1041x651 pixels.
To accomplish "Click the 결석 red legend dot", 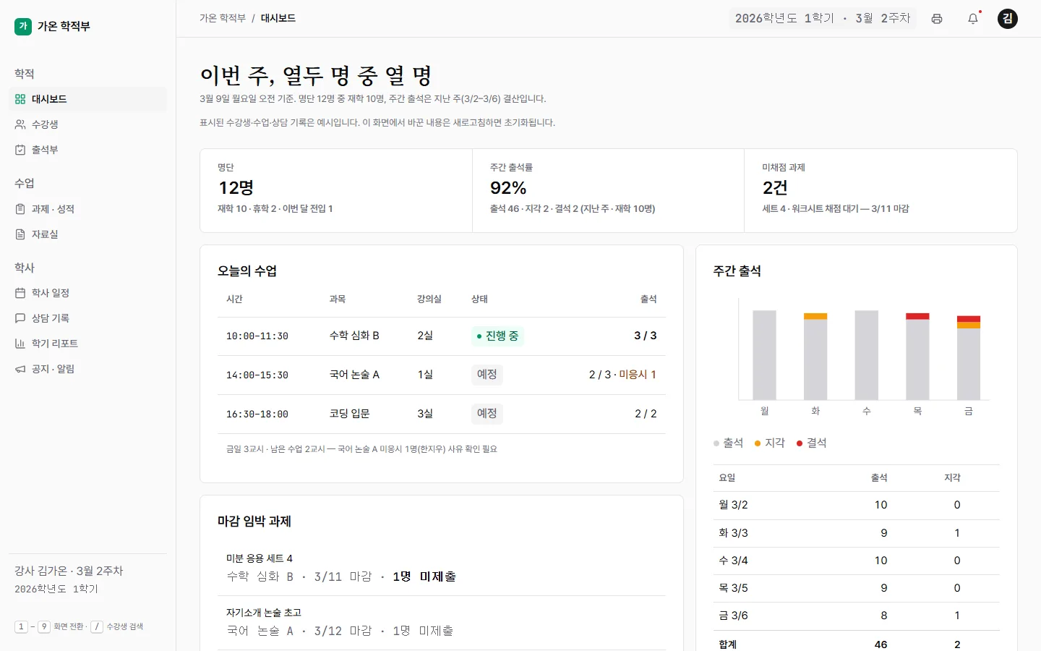I will (800, 443).
